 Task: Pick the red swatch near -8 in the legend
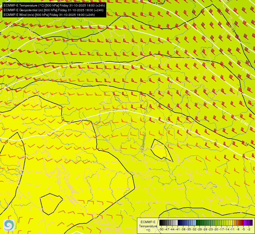239,223
